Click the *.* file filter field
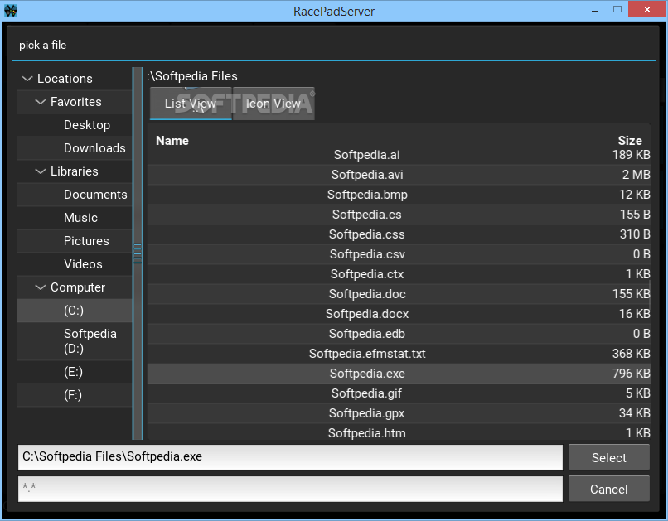This screenshot has width=668, height=521. [x=290, y=489]
